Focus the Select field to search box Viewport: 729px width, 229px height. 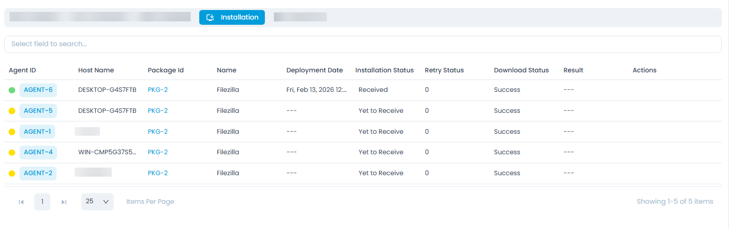(x=363, y=44)
